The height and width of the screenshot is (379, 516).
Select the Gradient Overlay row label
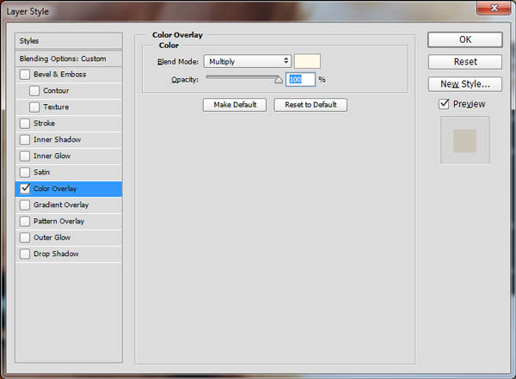(61, 205)
